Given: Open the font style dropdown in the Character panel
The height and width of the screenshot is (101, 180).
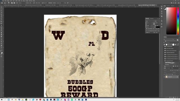Looking at the screenshot, I should [157, 21].
